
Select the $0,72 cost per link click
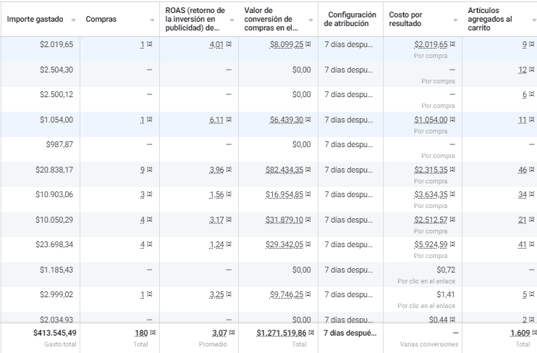446,270
